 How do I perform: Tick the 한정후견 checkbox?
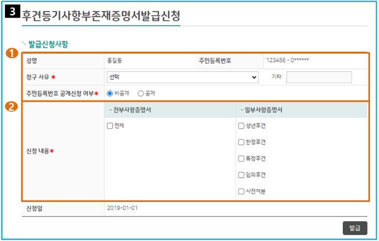[241, 142]
